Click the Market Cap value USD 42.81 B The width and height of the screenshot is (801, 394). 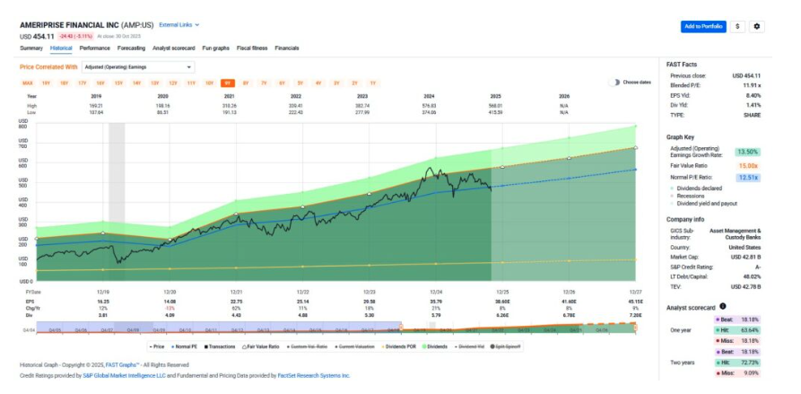pyautogui.click(x=745, y=257)
